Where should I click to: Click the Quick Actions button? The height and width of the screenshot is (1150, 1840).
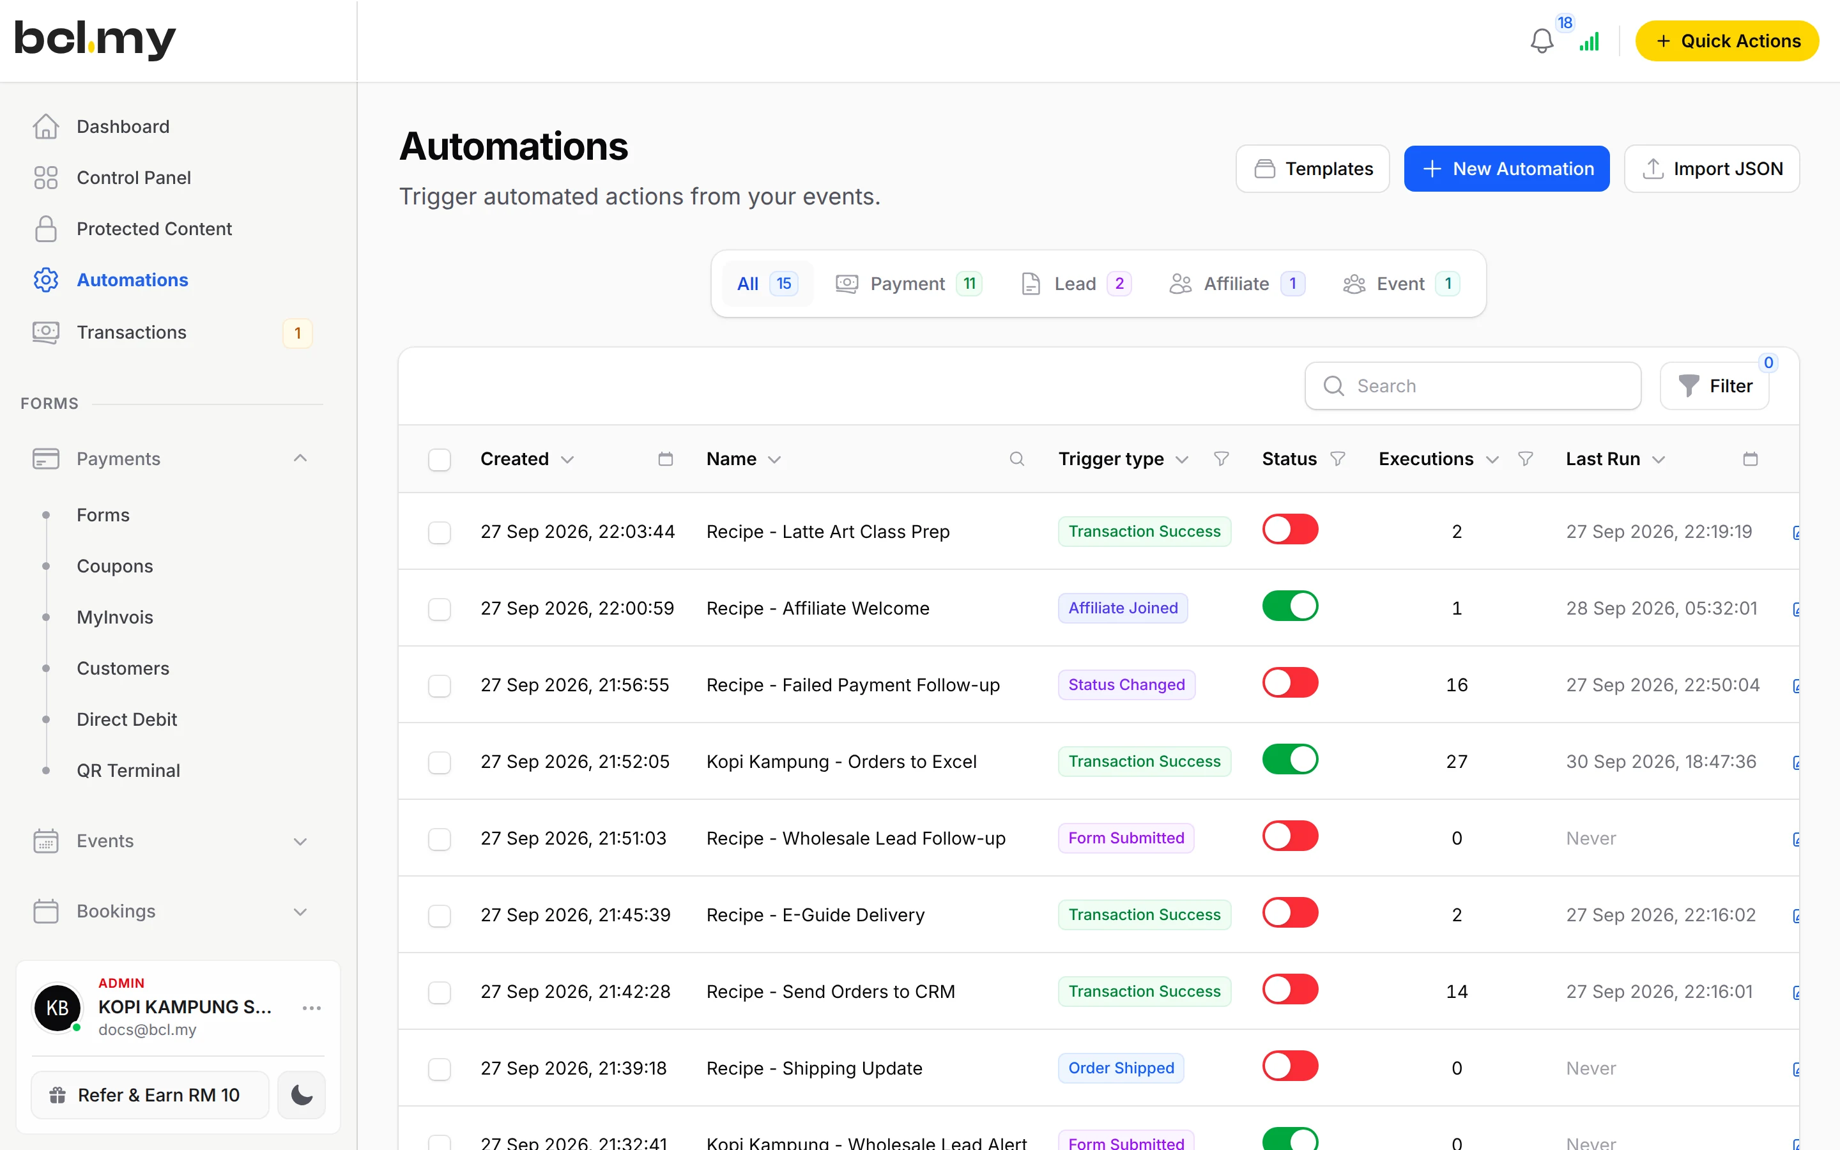[1727, 41]
